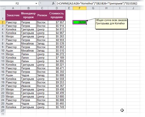Screen dimensions: 145x117
Task: Select column E header
Action: (69, 8)
